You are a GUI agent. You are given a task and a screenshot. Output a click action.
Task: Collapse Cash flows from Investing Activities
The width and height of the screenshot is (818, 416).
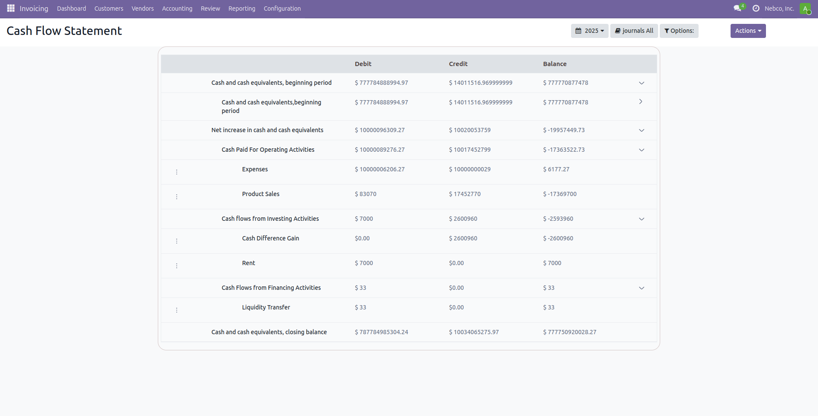pos(641,219)
